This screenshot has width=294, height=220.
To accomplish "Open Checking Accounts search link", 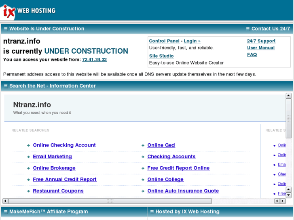I will pos(171,157).
